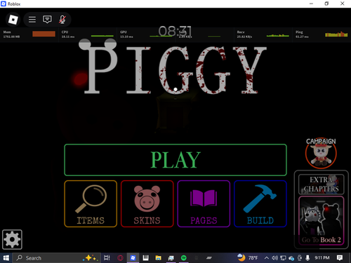Click the green PLAY button

coord(175,160)
